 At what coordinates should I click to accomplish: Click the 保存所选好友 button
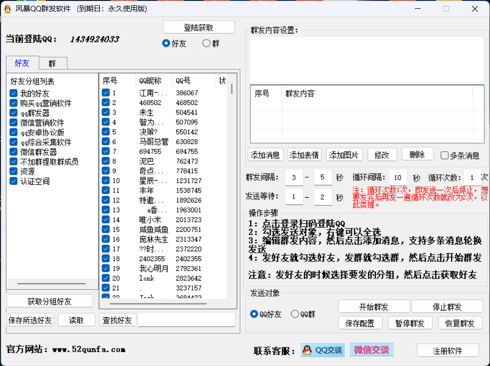(30, 320)
